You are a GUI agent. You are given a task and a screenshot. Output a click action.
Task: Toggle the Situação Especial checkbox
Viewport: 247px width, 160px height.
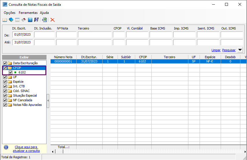(5, 95)
